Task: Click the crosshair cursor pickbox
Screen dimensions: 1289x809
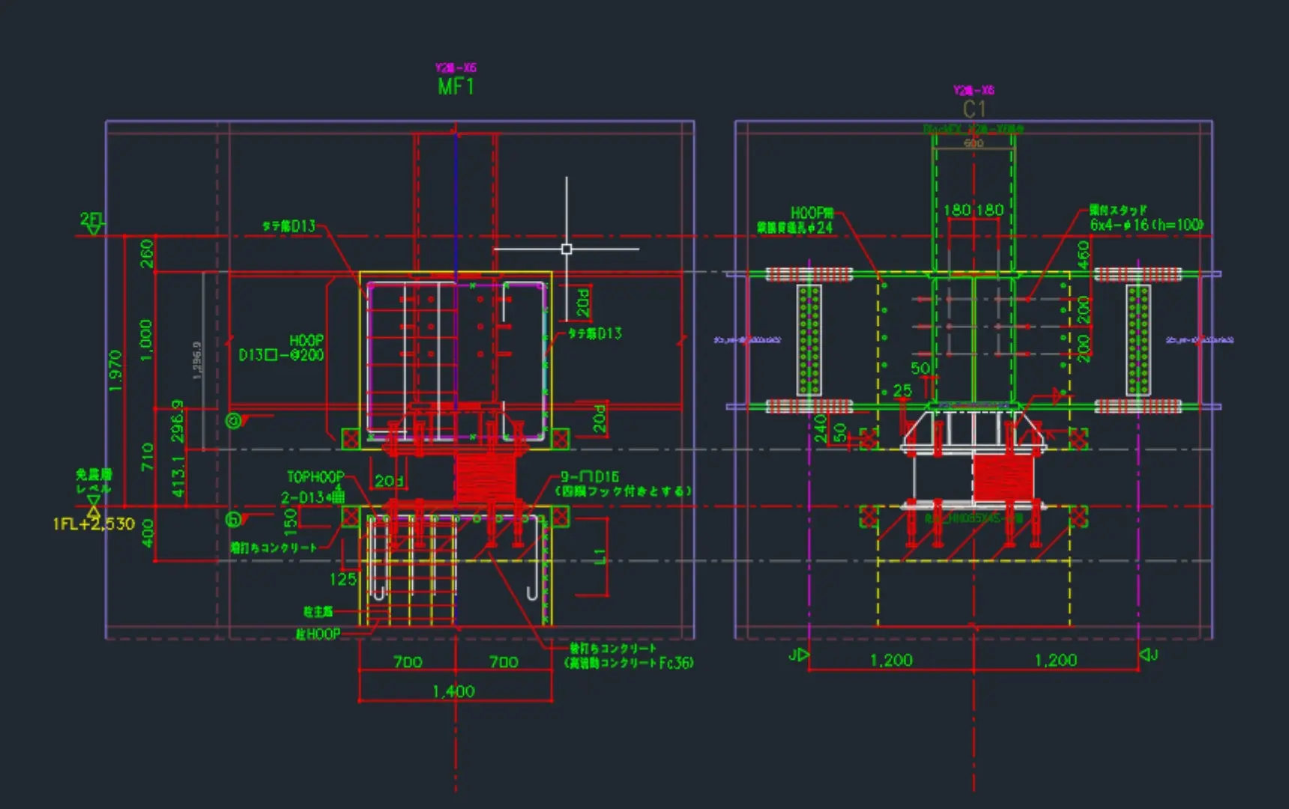Action: coord(567,249)
